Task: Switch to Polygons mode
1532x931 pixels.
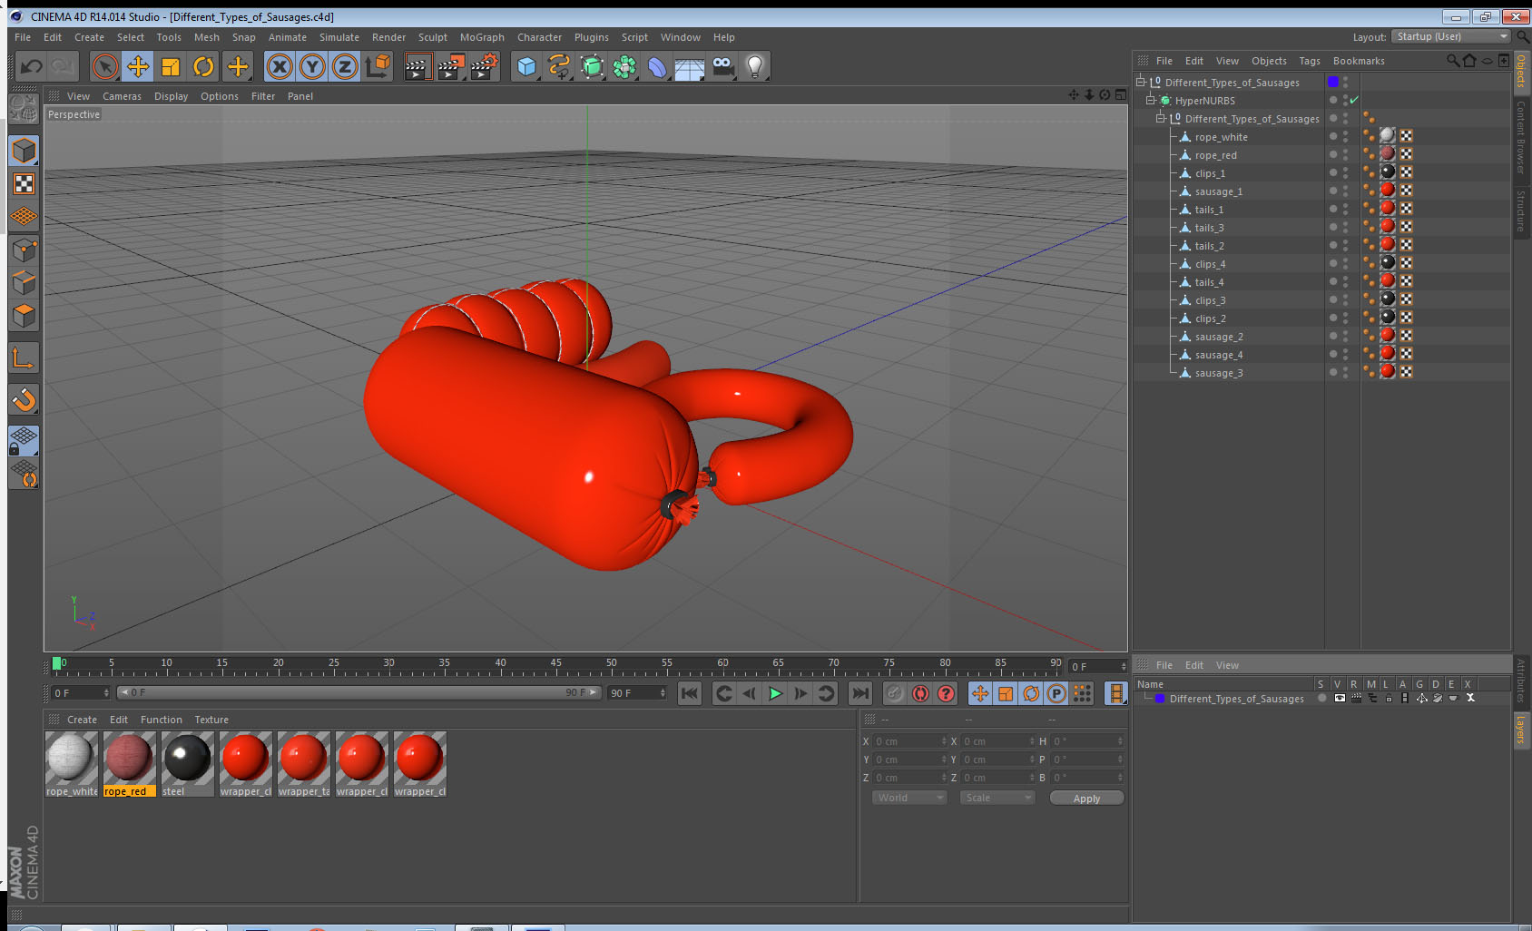Action: [24, 316]
